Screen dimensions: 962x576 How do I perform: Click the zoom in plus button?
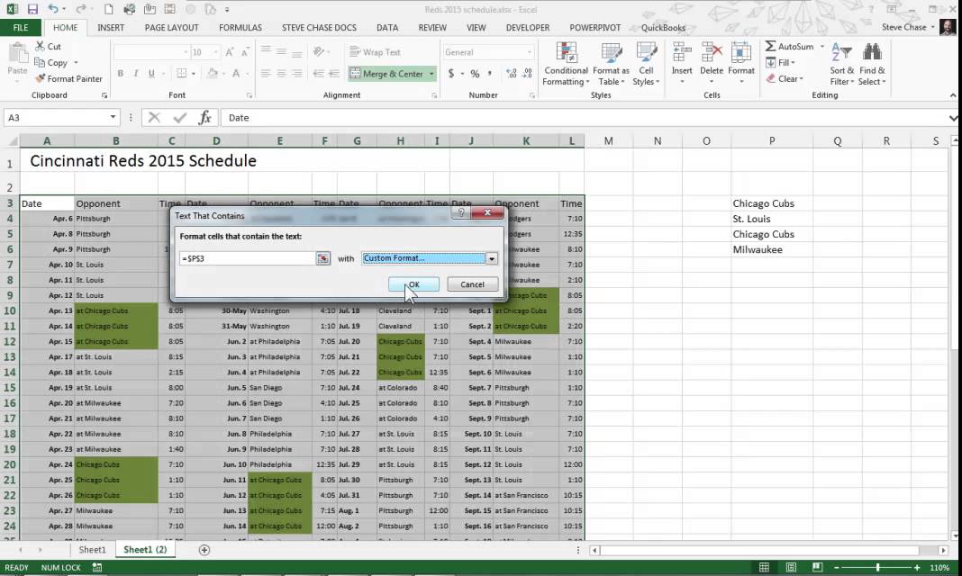(x=917, y=567)
